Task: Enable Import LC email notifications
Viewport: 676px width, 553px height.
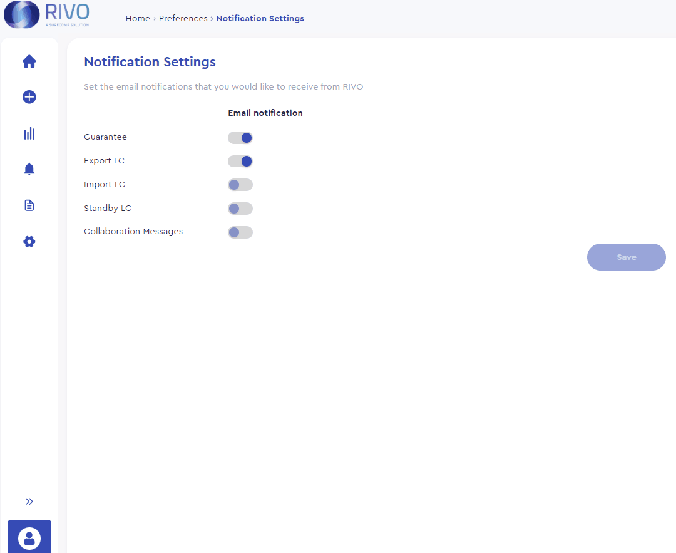Action: [240, 185]
